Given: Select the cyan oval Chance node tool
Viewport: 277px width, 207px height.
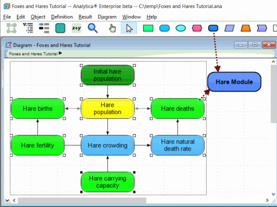Looking at the screenshot, I should 180,28.
